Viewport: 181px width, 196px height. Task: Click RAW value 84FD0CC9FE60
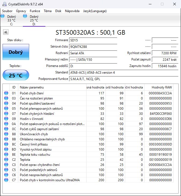click(161, 114)
